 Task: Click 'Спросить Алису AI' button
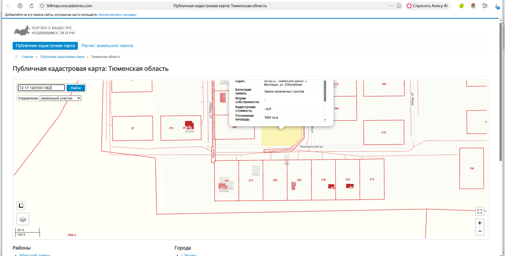[x=428, y=6]
